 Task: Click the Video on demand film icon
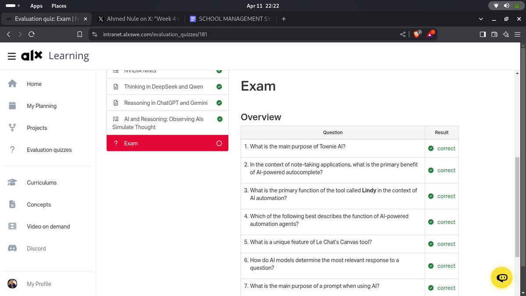tap(12, 226)
